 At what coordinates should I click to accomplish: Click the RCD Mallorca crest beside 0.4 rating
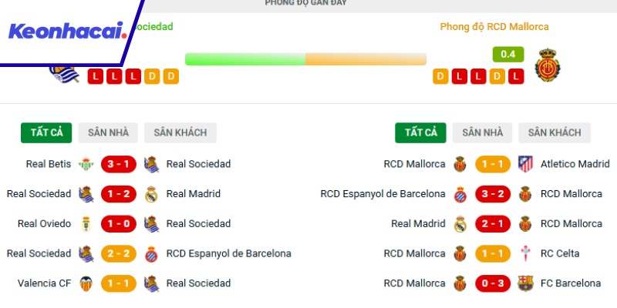pyautogui.click(x=547, y=66)
